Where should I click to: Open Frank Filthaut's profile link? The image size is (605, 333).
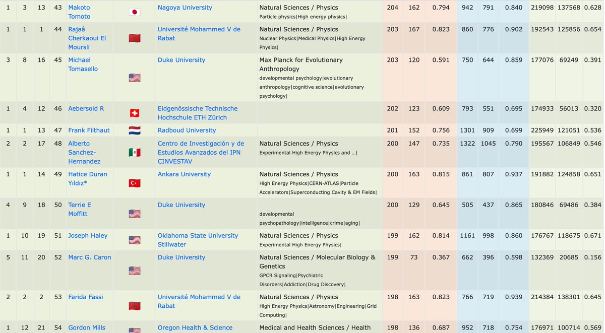(89, 130)
